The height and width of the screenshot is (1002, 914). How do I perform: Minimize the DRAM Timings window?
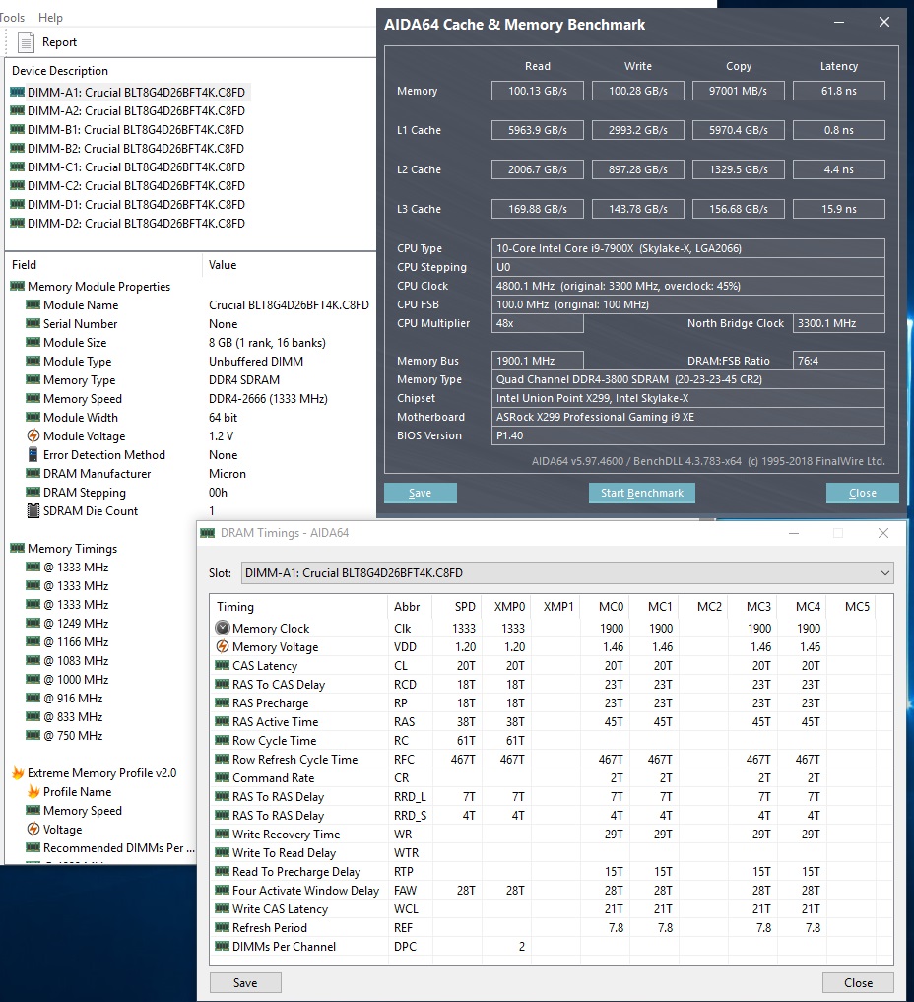tap(794, 533)
